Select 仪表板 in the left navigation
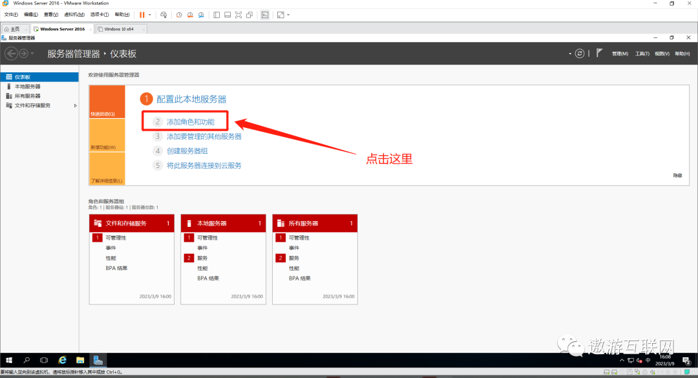 point(39,77)
